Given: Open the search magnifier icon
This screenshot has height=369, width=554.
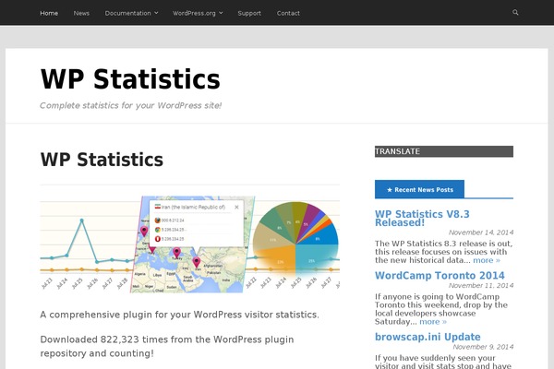Looking at the screenshot, I should coord(515,12).
